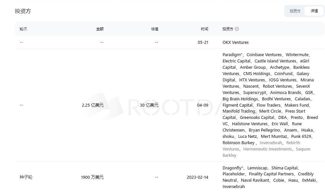Viewport: 325px width, 196px height.
Task: Open the Animoca Brands investor link
Action: coord(286,93)
